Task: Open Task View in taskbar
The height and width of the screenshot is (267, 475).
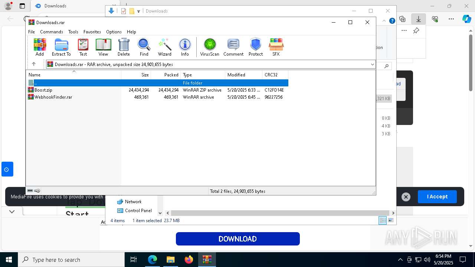Action: click(x=134, y=260)
